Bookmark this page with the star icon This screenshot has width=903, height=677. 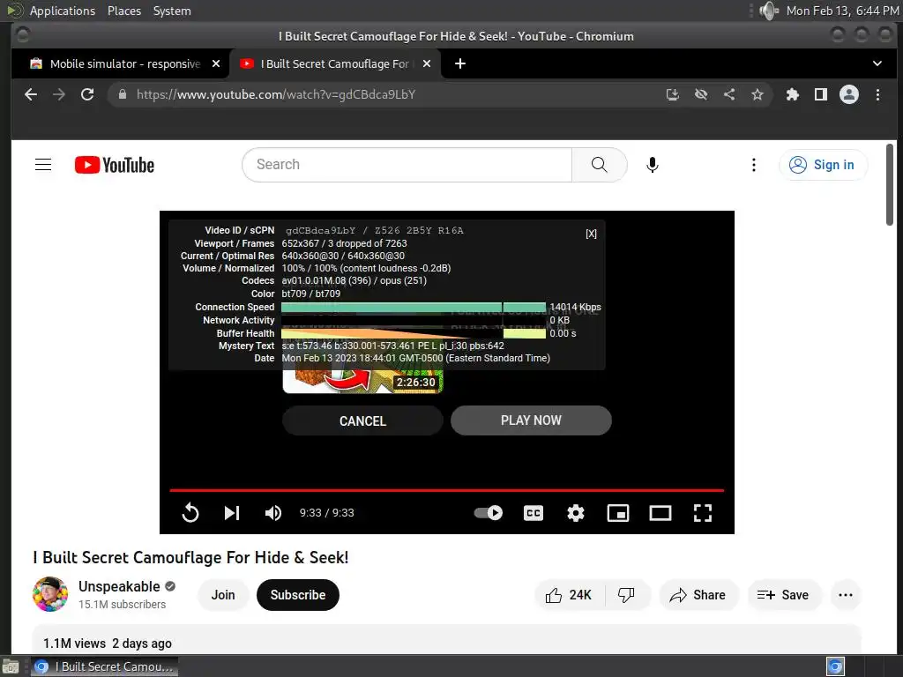pos(757,94)
